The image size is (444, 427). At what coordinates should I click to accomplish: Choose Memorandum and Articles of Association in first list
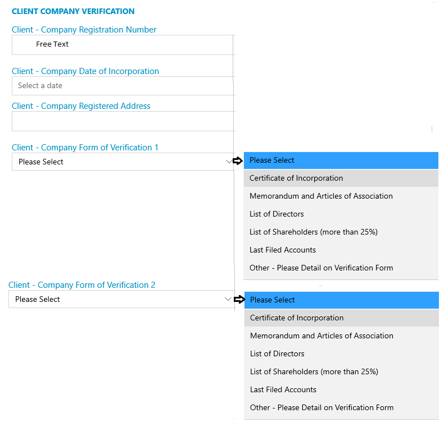pos(341,196)
